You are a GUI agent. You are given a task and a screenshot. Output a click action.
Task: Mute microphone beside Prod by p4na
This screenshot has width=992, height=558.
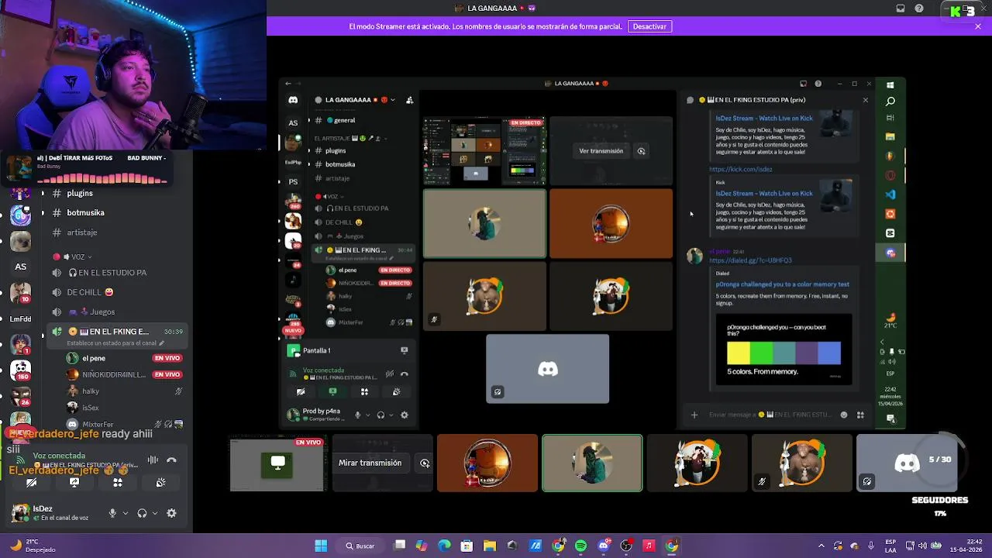(x=357, y=415)
